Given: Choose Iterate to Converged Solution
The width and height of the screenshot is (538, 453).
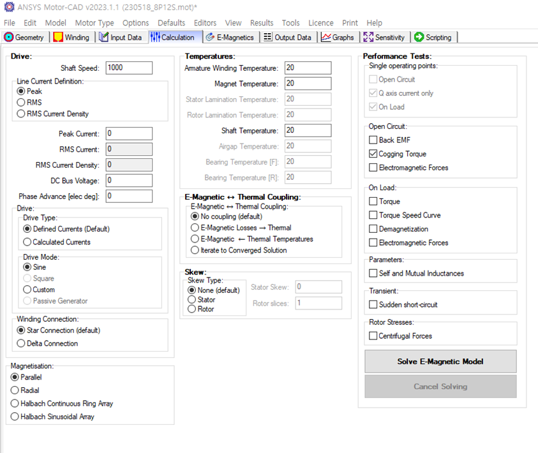Looking at the screenshot, I should coord(195,250).
